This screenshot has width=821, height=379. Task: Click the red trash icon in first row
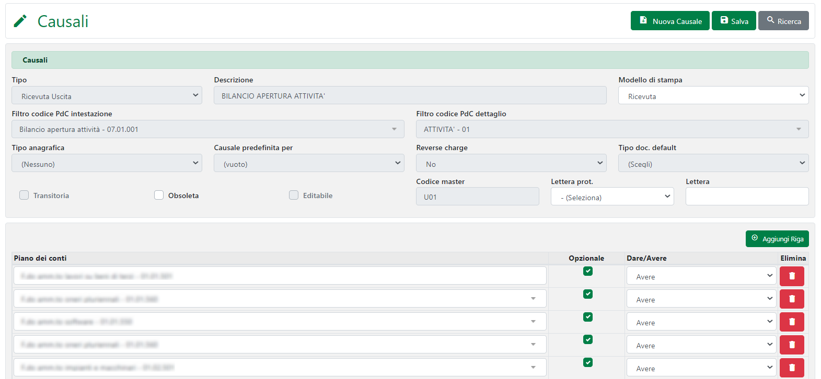791,276
